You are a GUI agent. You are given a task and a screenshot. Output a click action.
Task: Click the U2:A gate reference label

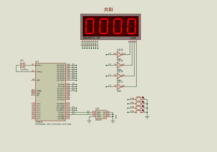(120, 61)
